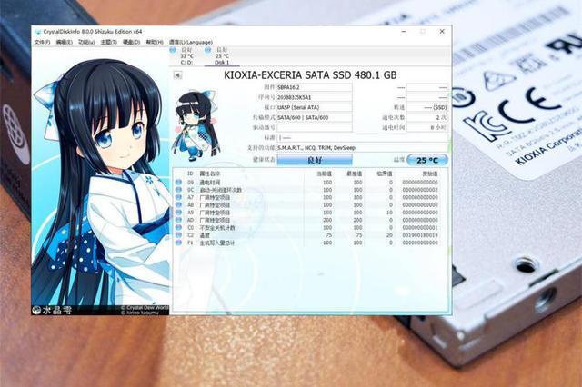The height and width of the screenshot is (387, 582).
Task: Open the 编辑(E) menu
Action: pos(65,42)
